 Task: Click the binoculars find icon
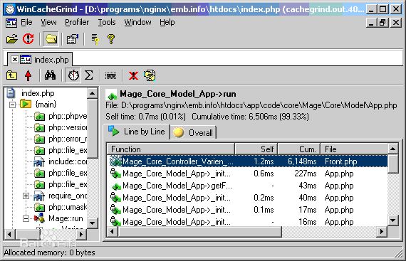50,75
